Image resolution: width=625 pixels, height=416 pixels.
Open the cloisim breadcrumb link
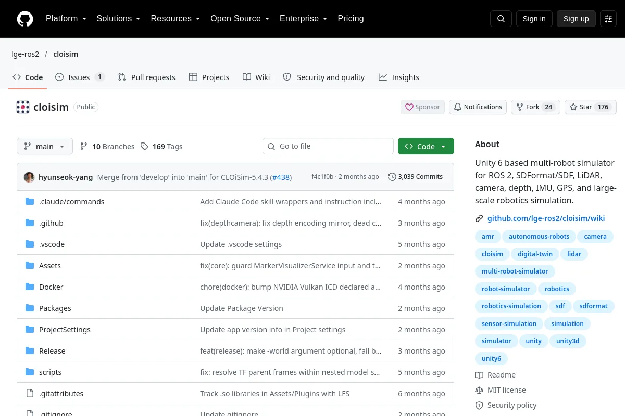pos(66,54)
